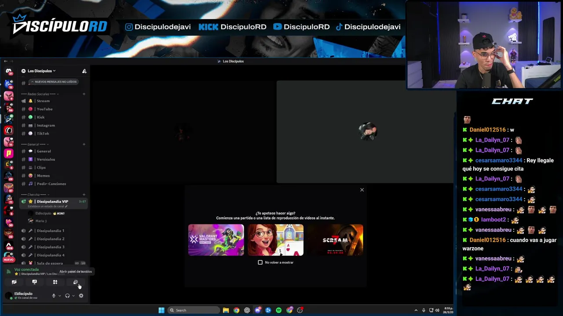Expand microphone input options arrow
Image resolution: width=563 pixels, height=316 pixels.
(59, 296)
